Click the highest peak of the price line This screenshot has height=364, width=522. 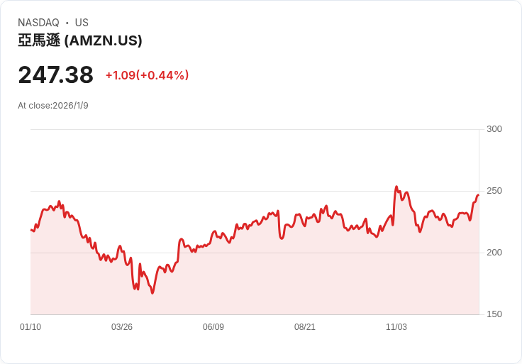396,187
